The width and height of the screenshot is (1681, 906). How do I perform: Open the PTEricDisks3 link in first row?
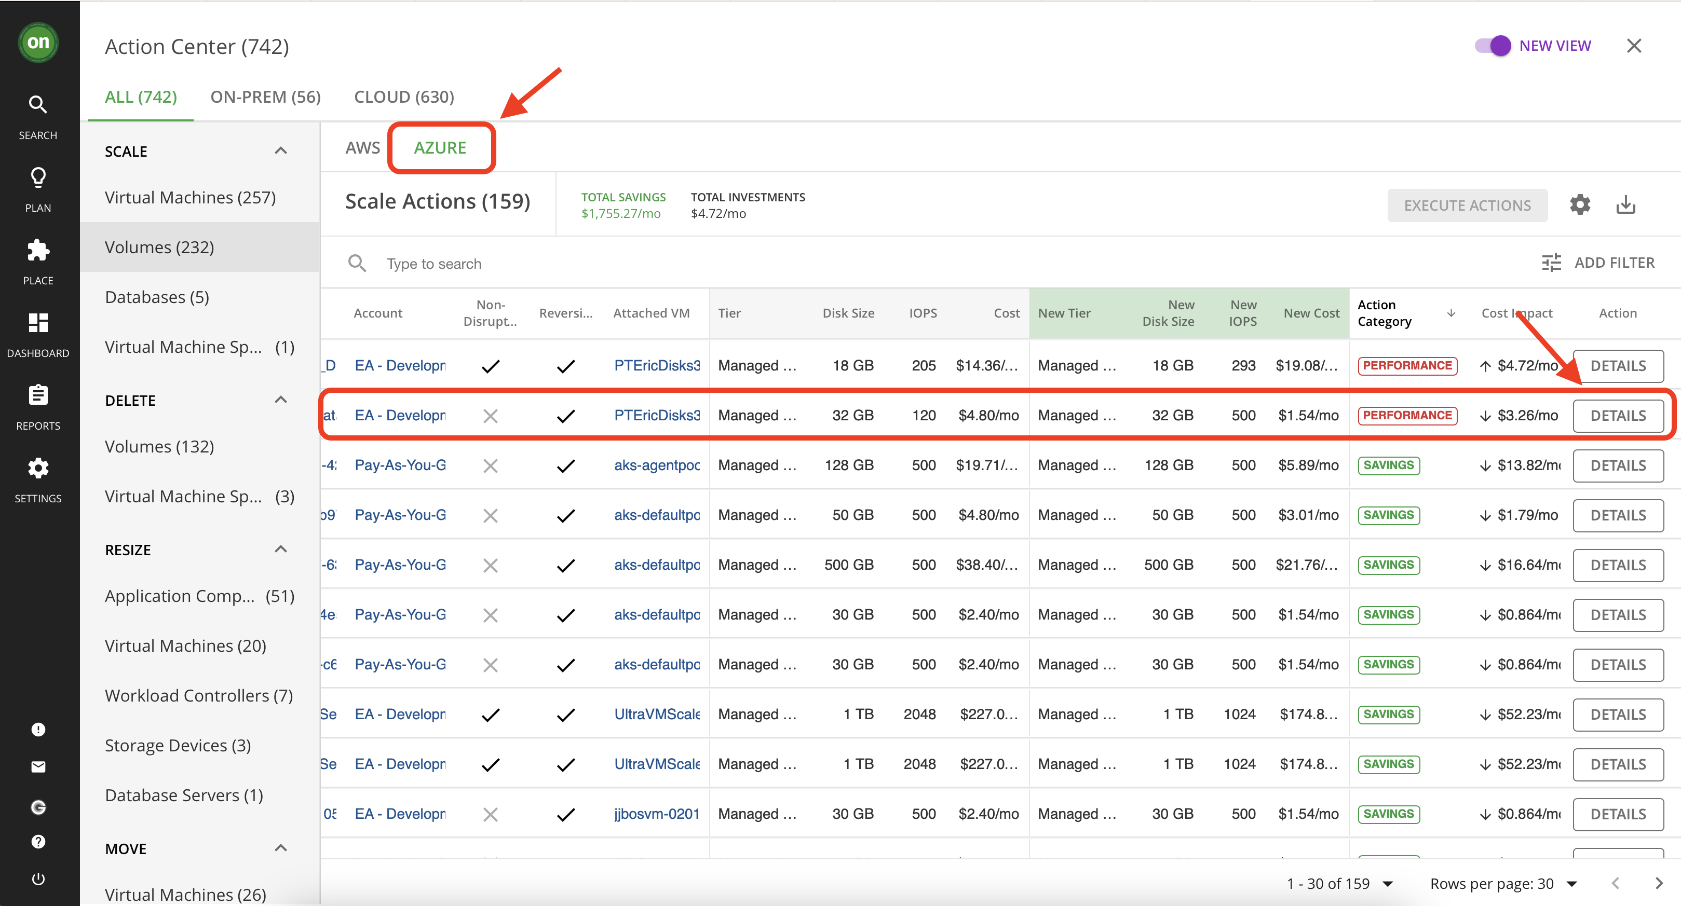click(657, 366)
